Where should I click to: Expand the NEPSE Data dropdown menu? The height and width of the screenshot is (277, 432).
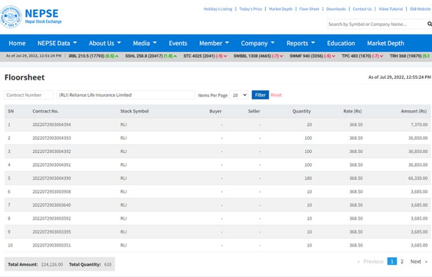point(57,43)
